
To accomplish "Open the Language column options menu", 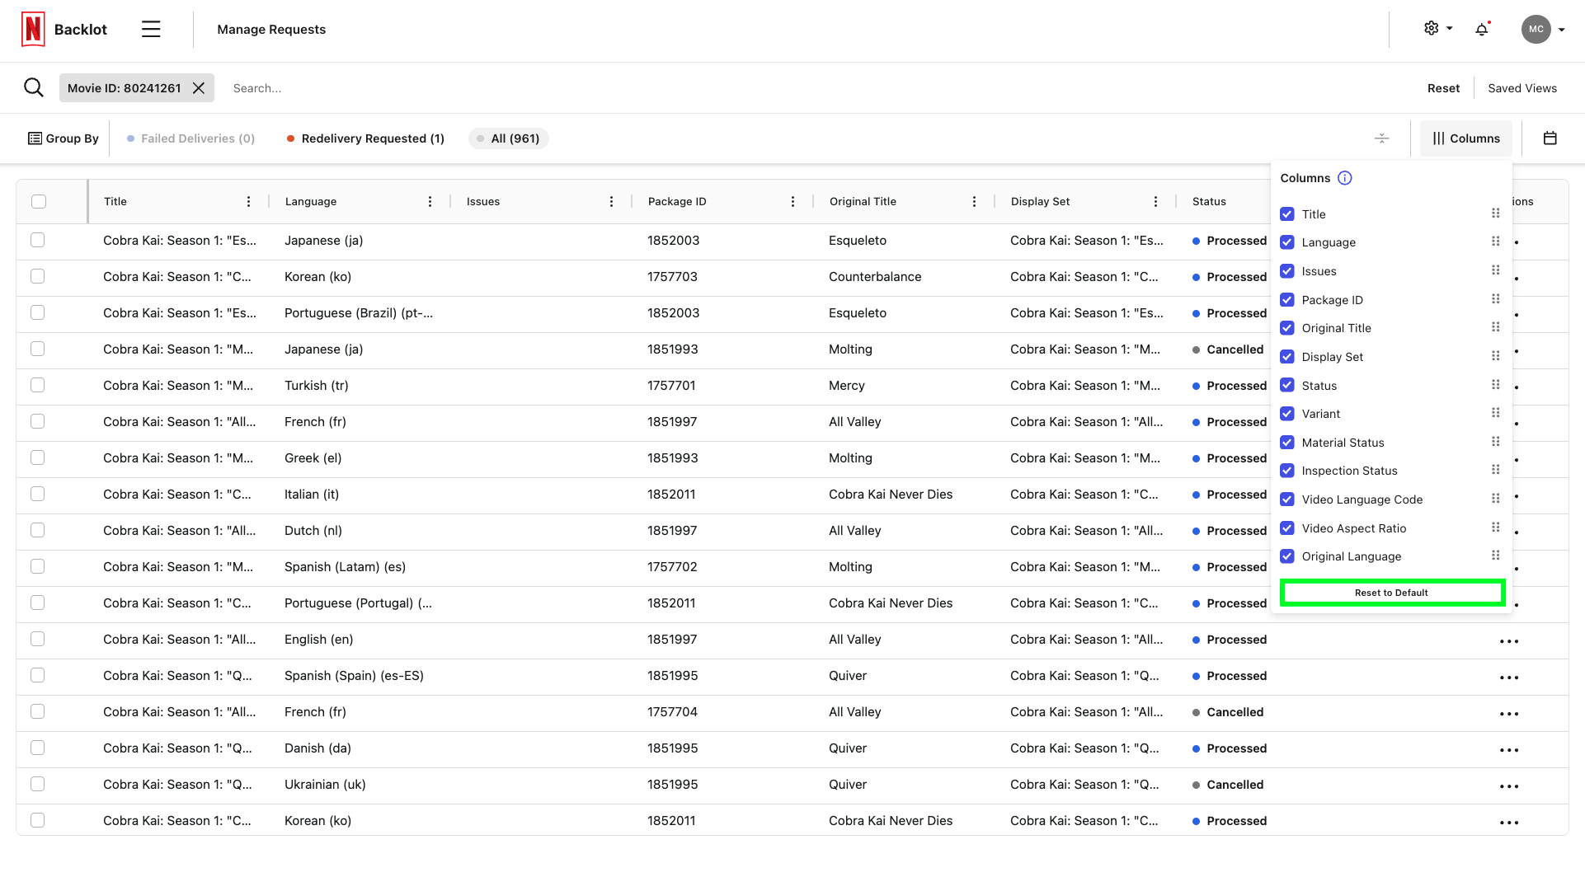I will pyautogui.click(x=430, y=200).
